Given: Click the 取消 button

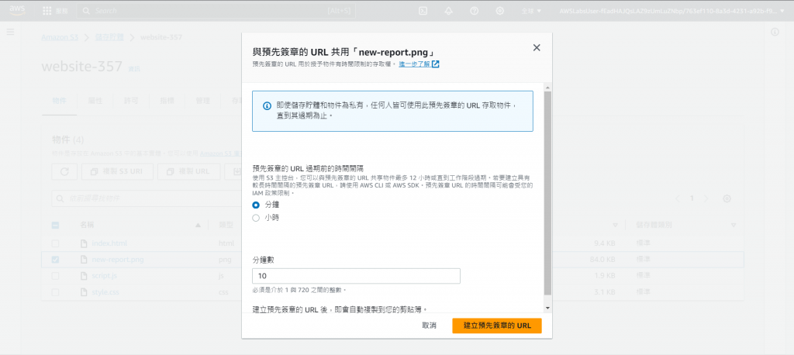Looking at the screenshot, I should 429,326.
